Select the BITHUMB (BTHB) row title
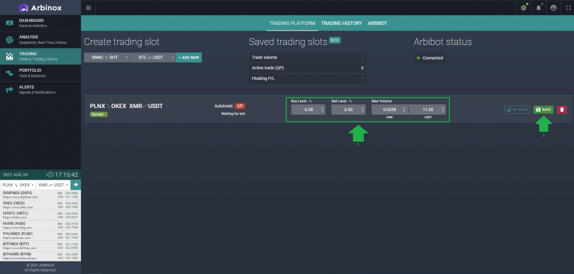The width and height of the screenshot is (574, 274). tap(17, 254)
